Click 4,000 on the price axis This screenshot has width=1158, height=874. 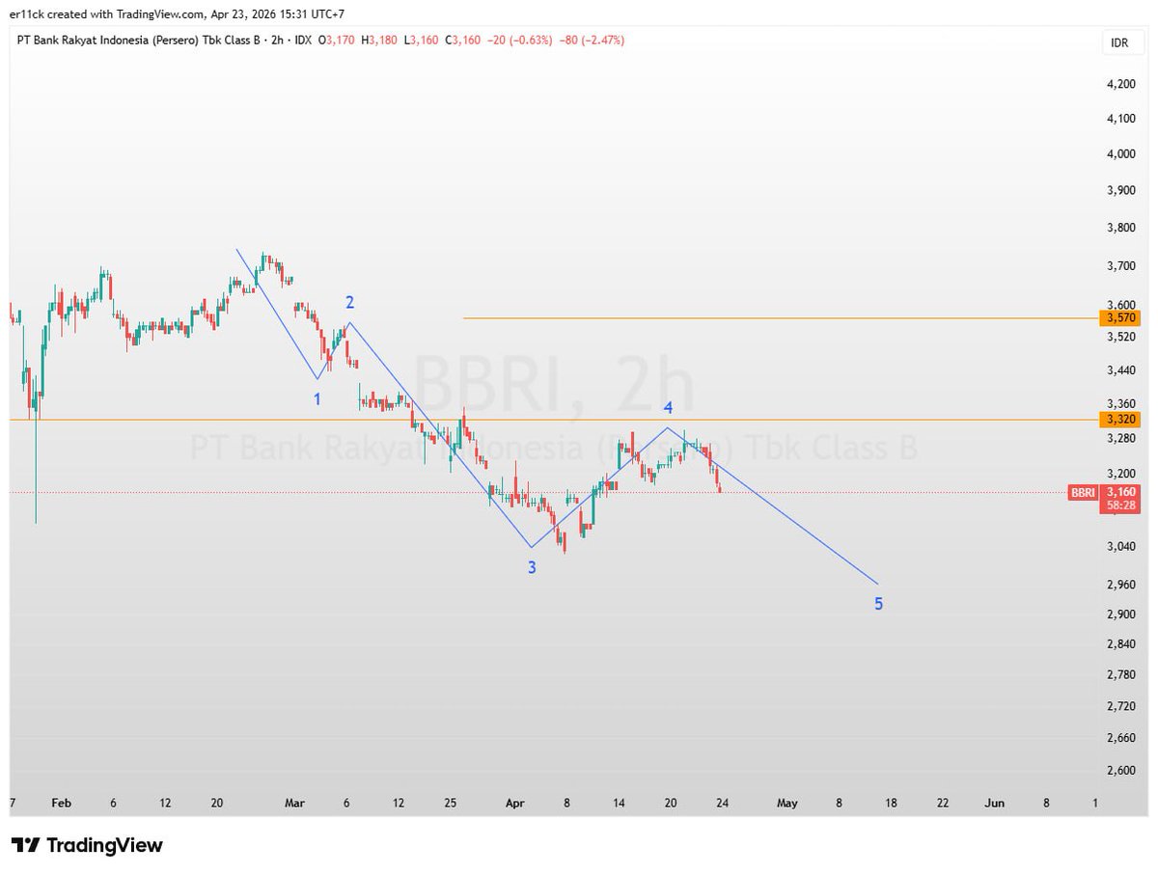[x=1121, y=154]
